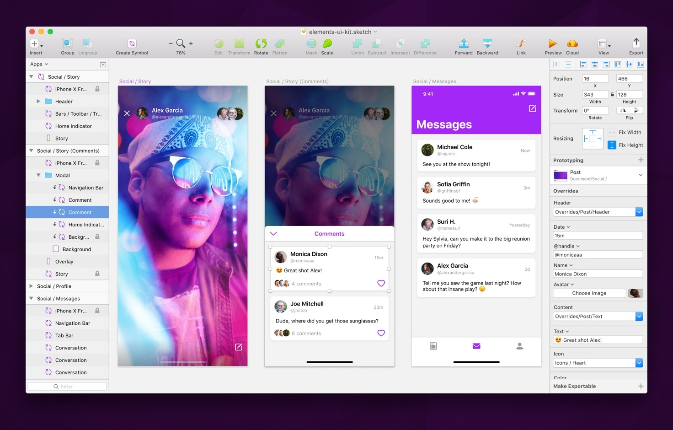Viewport: 673px width, 430px height.
Task: Select the Navigation Bar layer under Modal
Action: (x=85, y=188)
